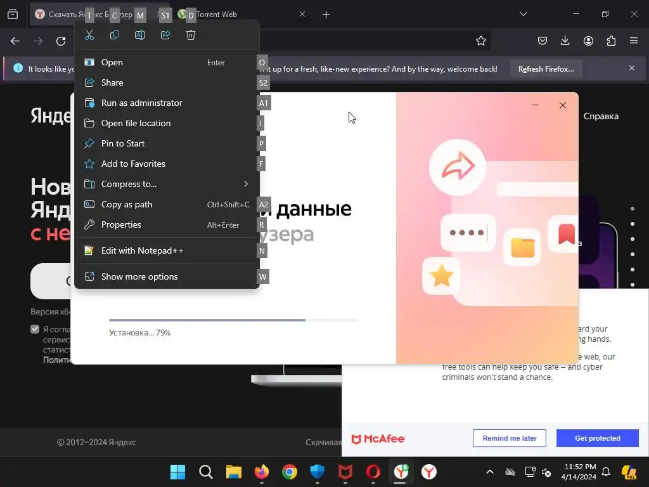Open Firefox downloads panel
649x487 pixels.
(565, 41)
